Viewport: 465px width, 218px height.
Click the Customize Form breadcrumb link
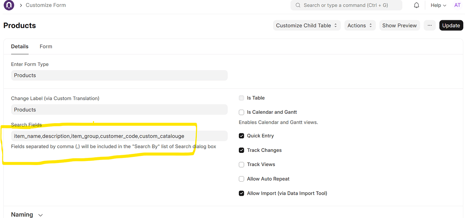[45, 5]
